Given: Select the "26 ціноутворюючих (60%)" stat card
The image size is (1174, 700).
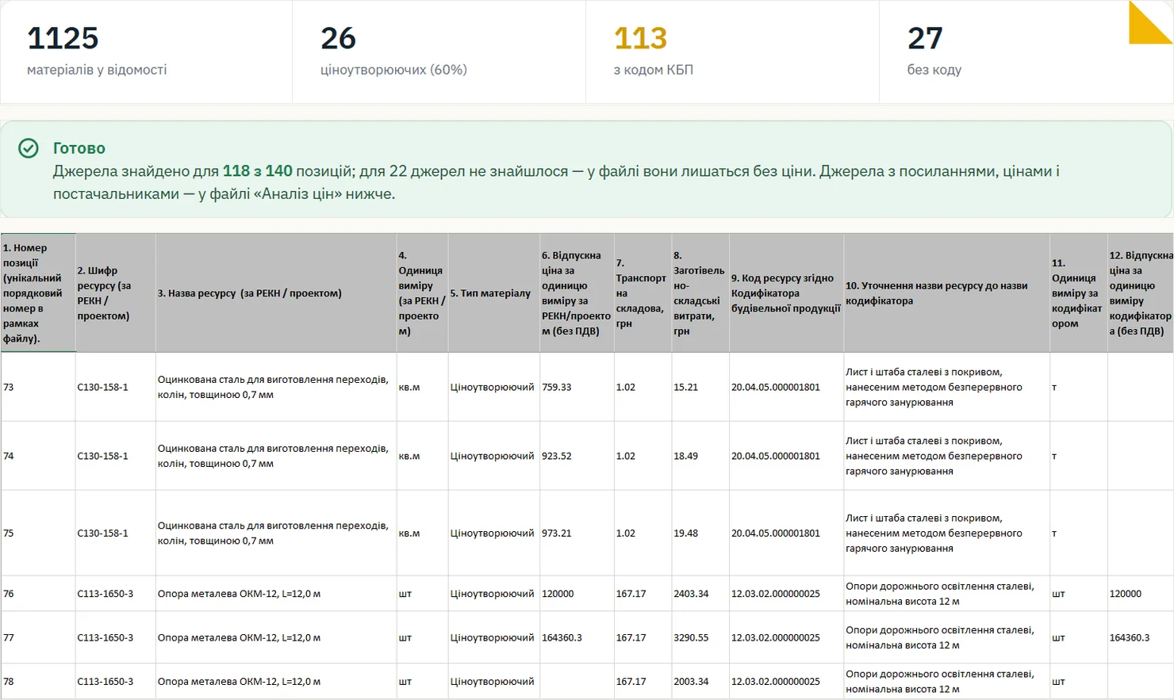Looking at the screenshot, I should coord(439,52).
